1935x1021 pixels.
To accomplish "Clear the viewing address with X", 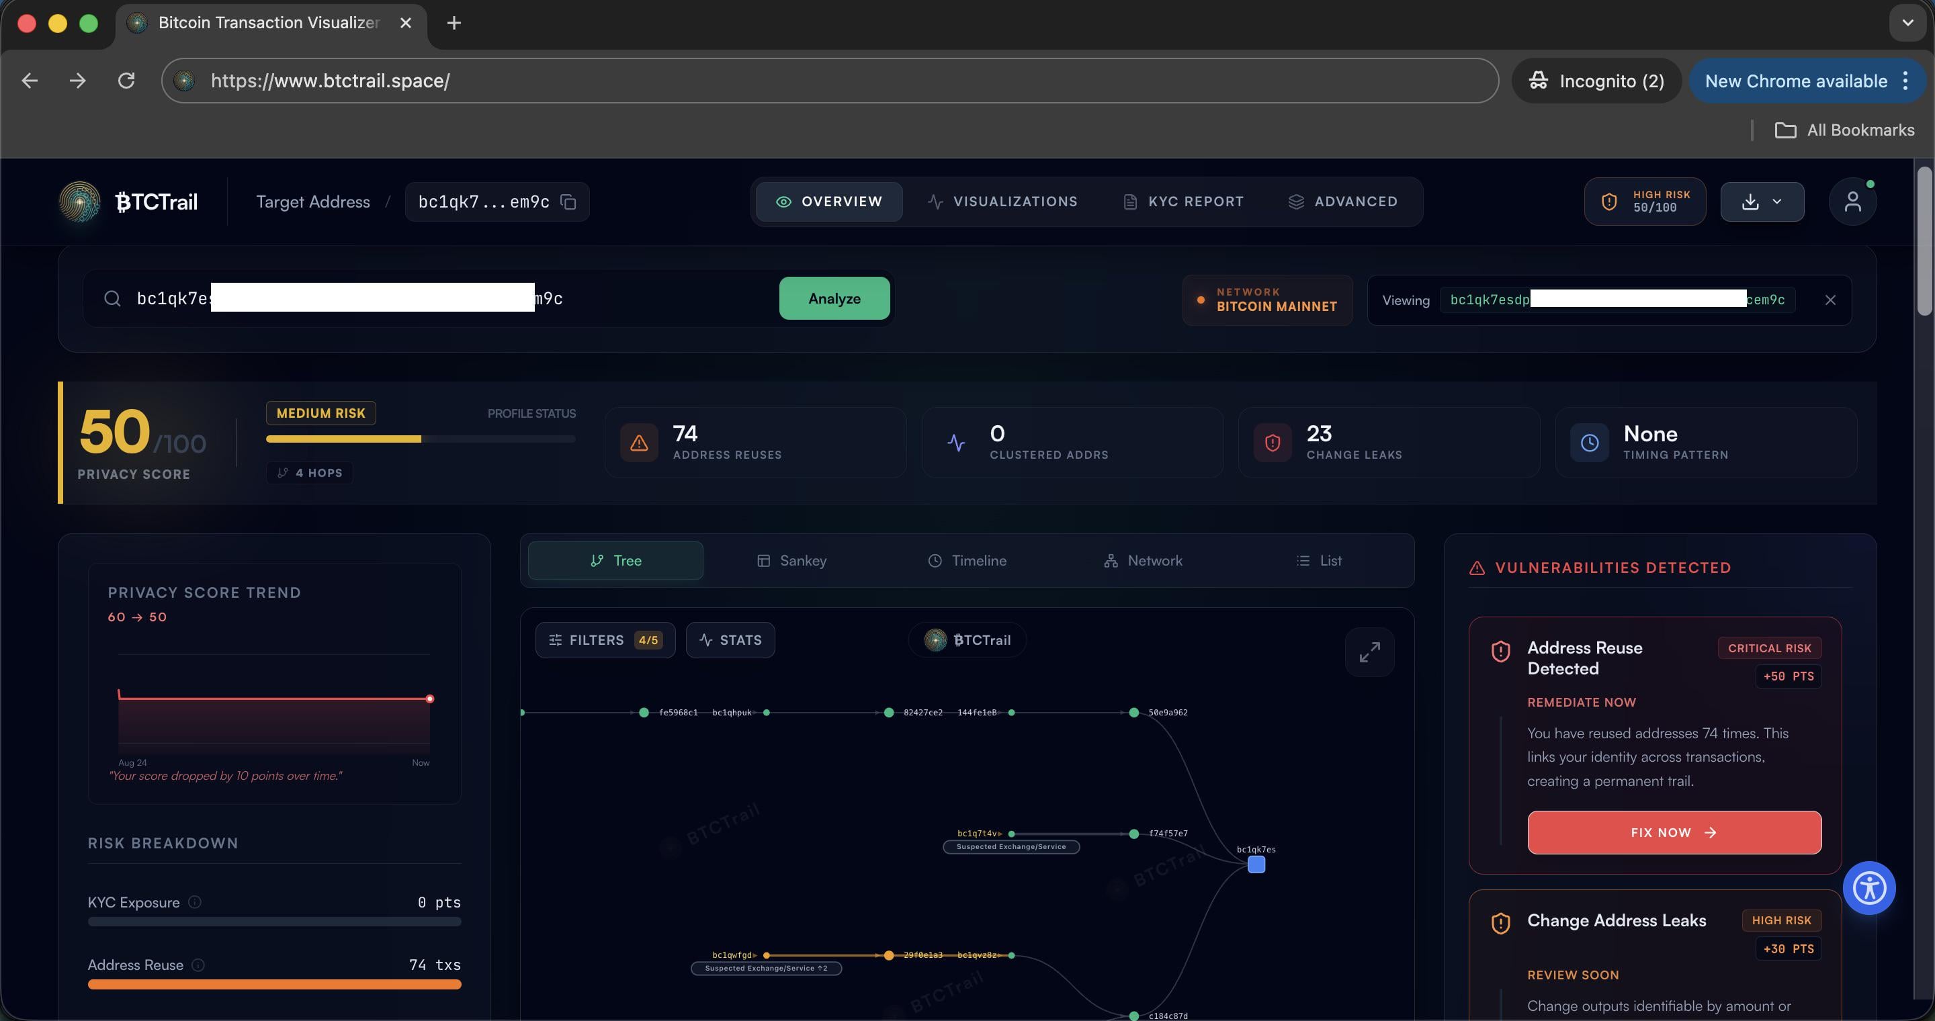I will [x=1830, y=300].
